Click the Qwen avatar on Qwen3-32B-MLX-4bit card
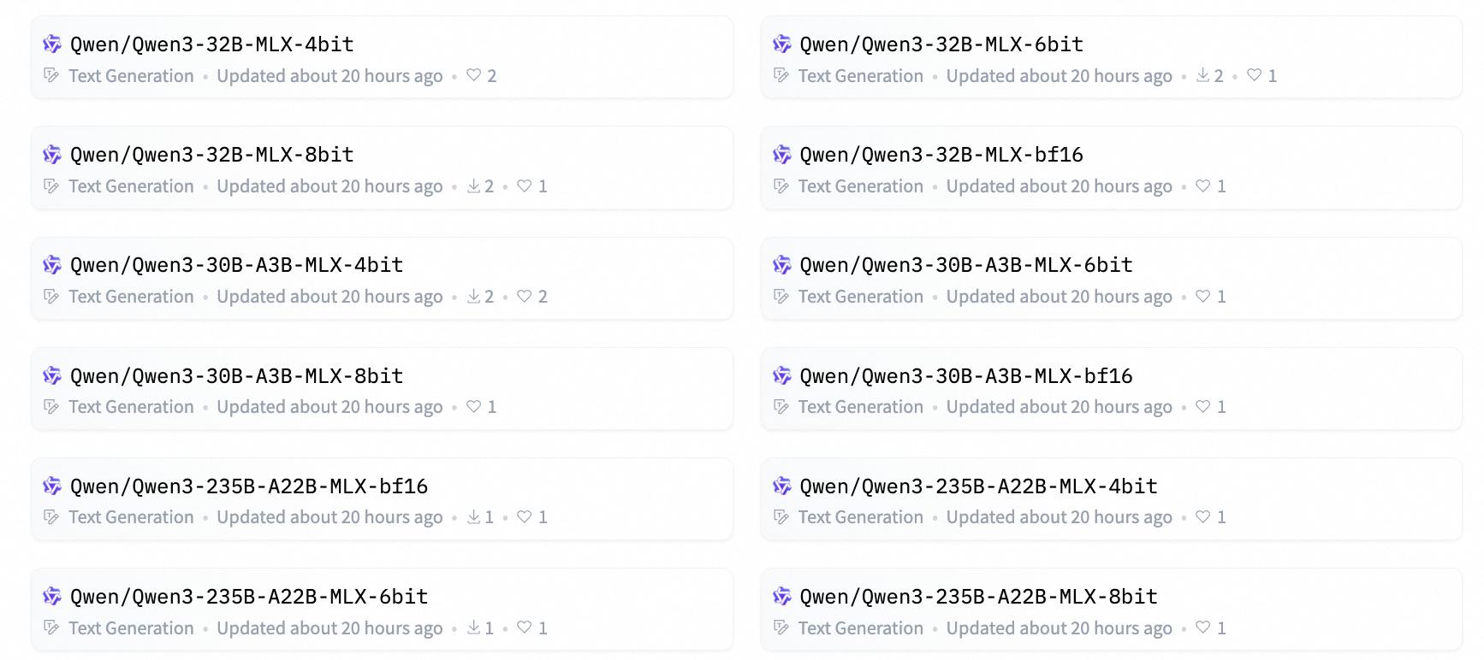 click(x=51, y=44)
